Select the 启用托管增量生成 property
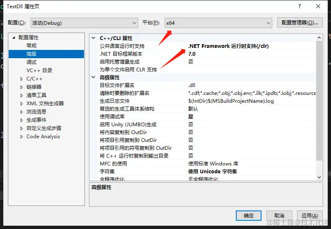 [x=120, y=61]
